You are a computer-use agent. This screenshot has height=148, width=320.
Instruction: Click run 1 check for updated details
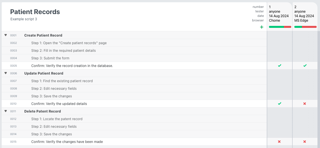[x=279, y=104]
